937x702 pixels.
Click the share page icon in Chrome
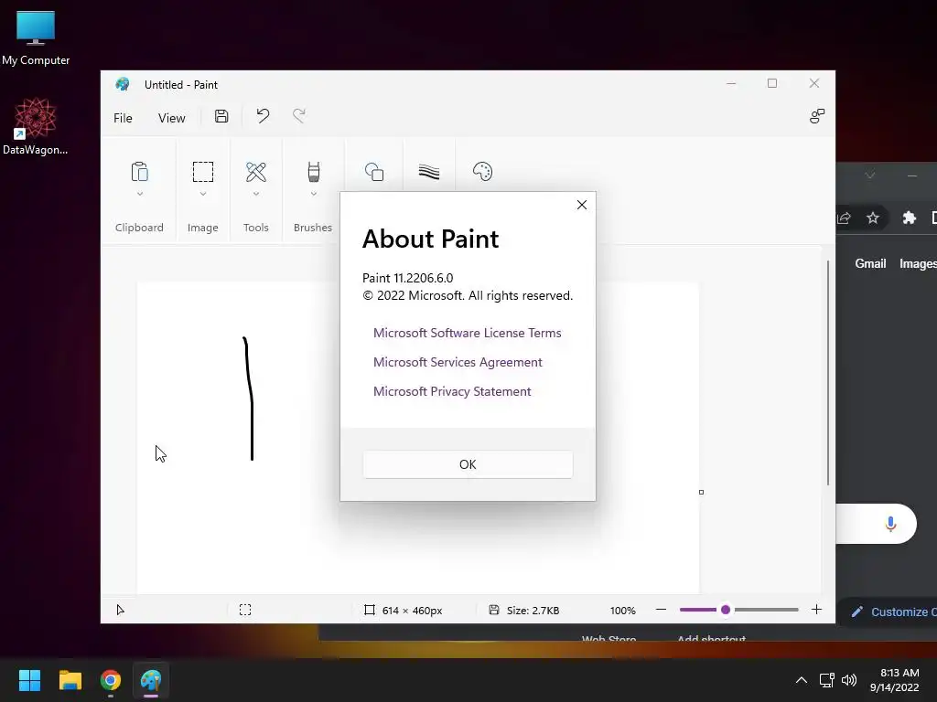[x=844, y=218]
